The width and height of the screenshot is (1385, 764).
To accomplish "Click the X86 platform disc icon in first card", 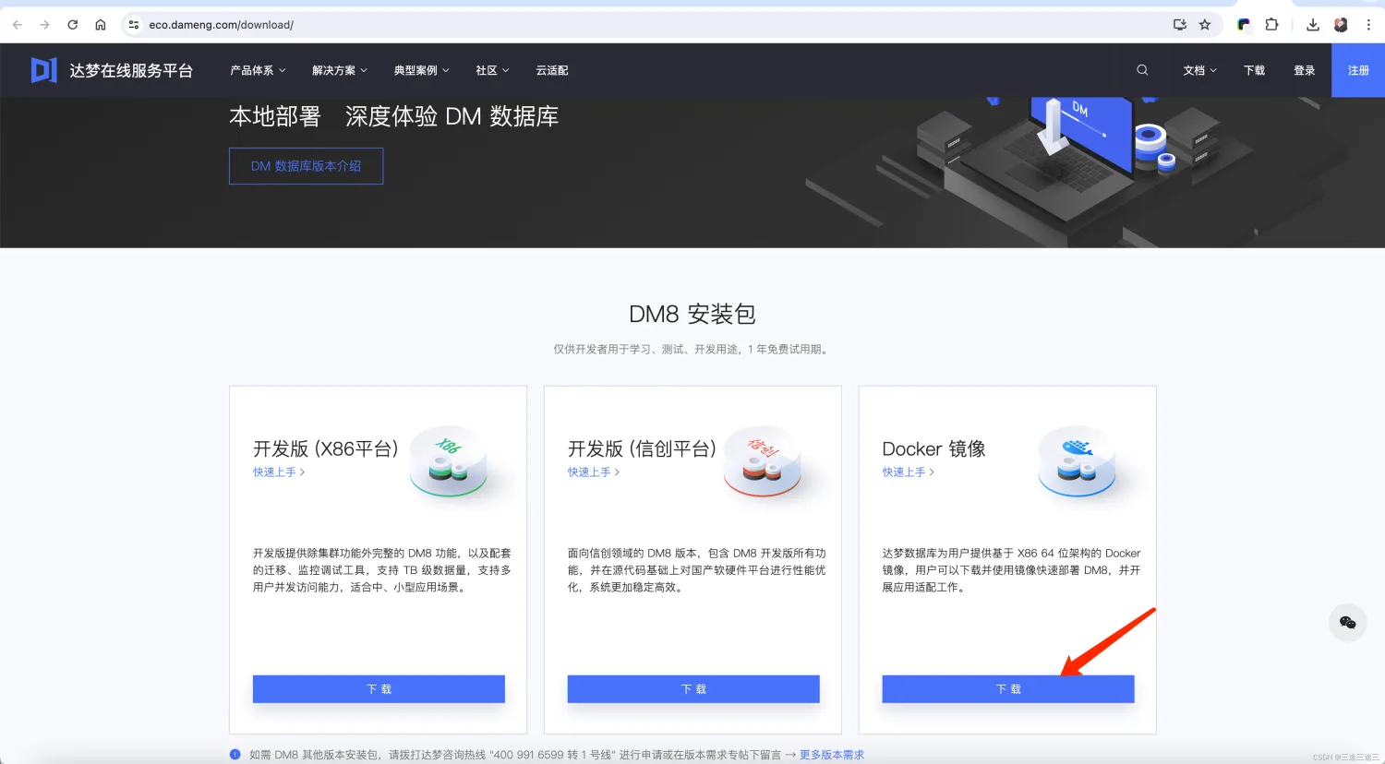I will 450,461.
